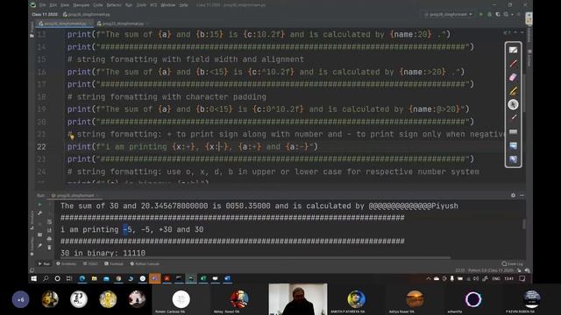
Task: Click output text 'i am printing -5, -5, +30 and 30'
Action: [x=131, y=229]
